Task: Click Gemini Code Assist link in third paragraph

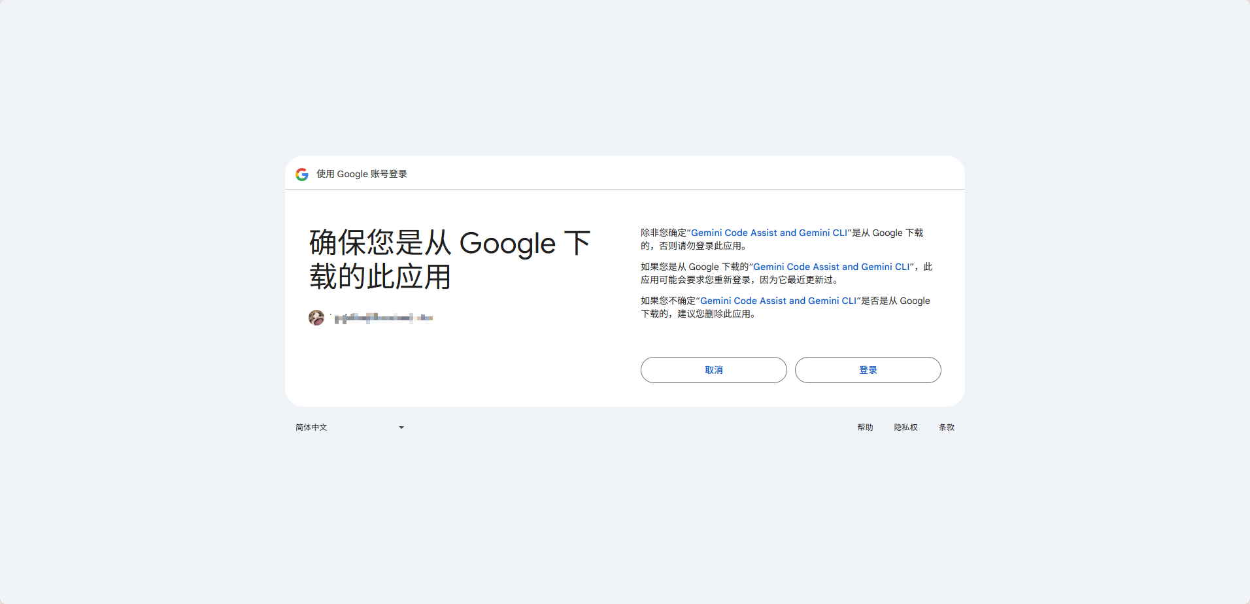Action: coord(778,301)
